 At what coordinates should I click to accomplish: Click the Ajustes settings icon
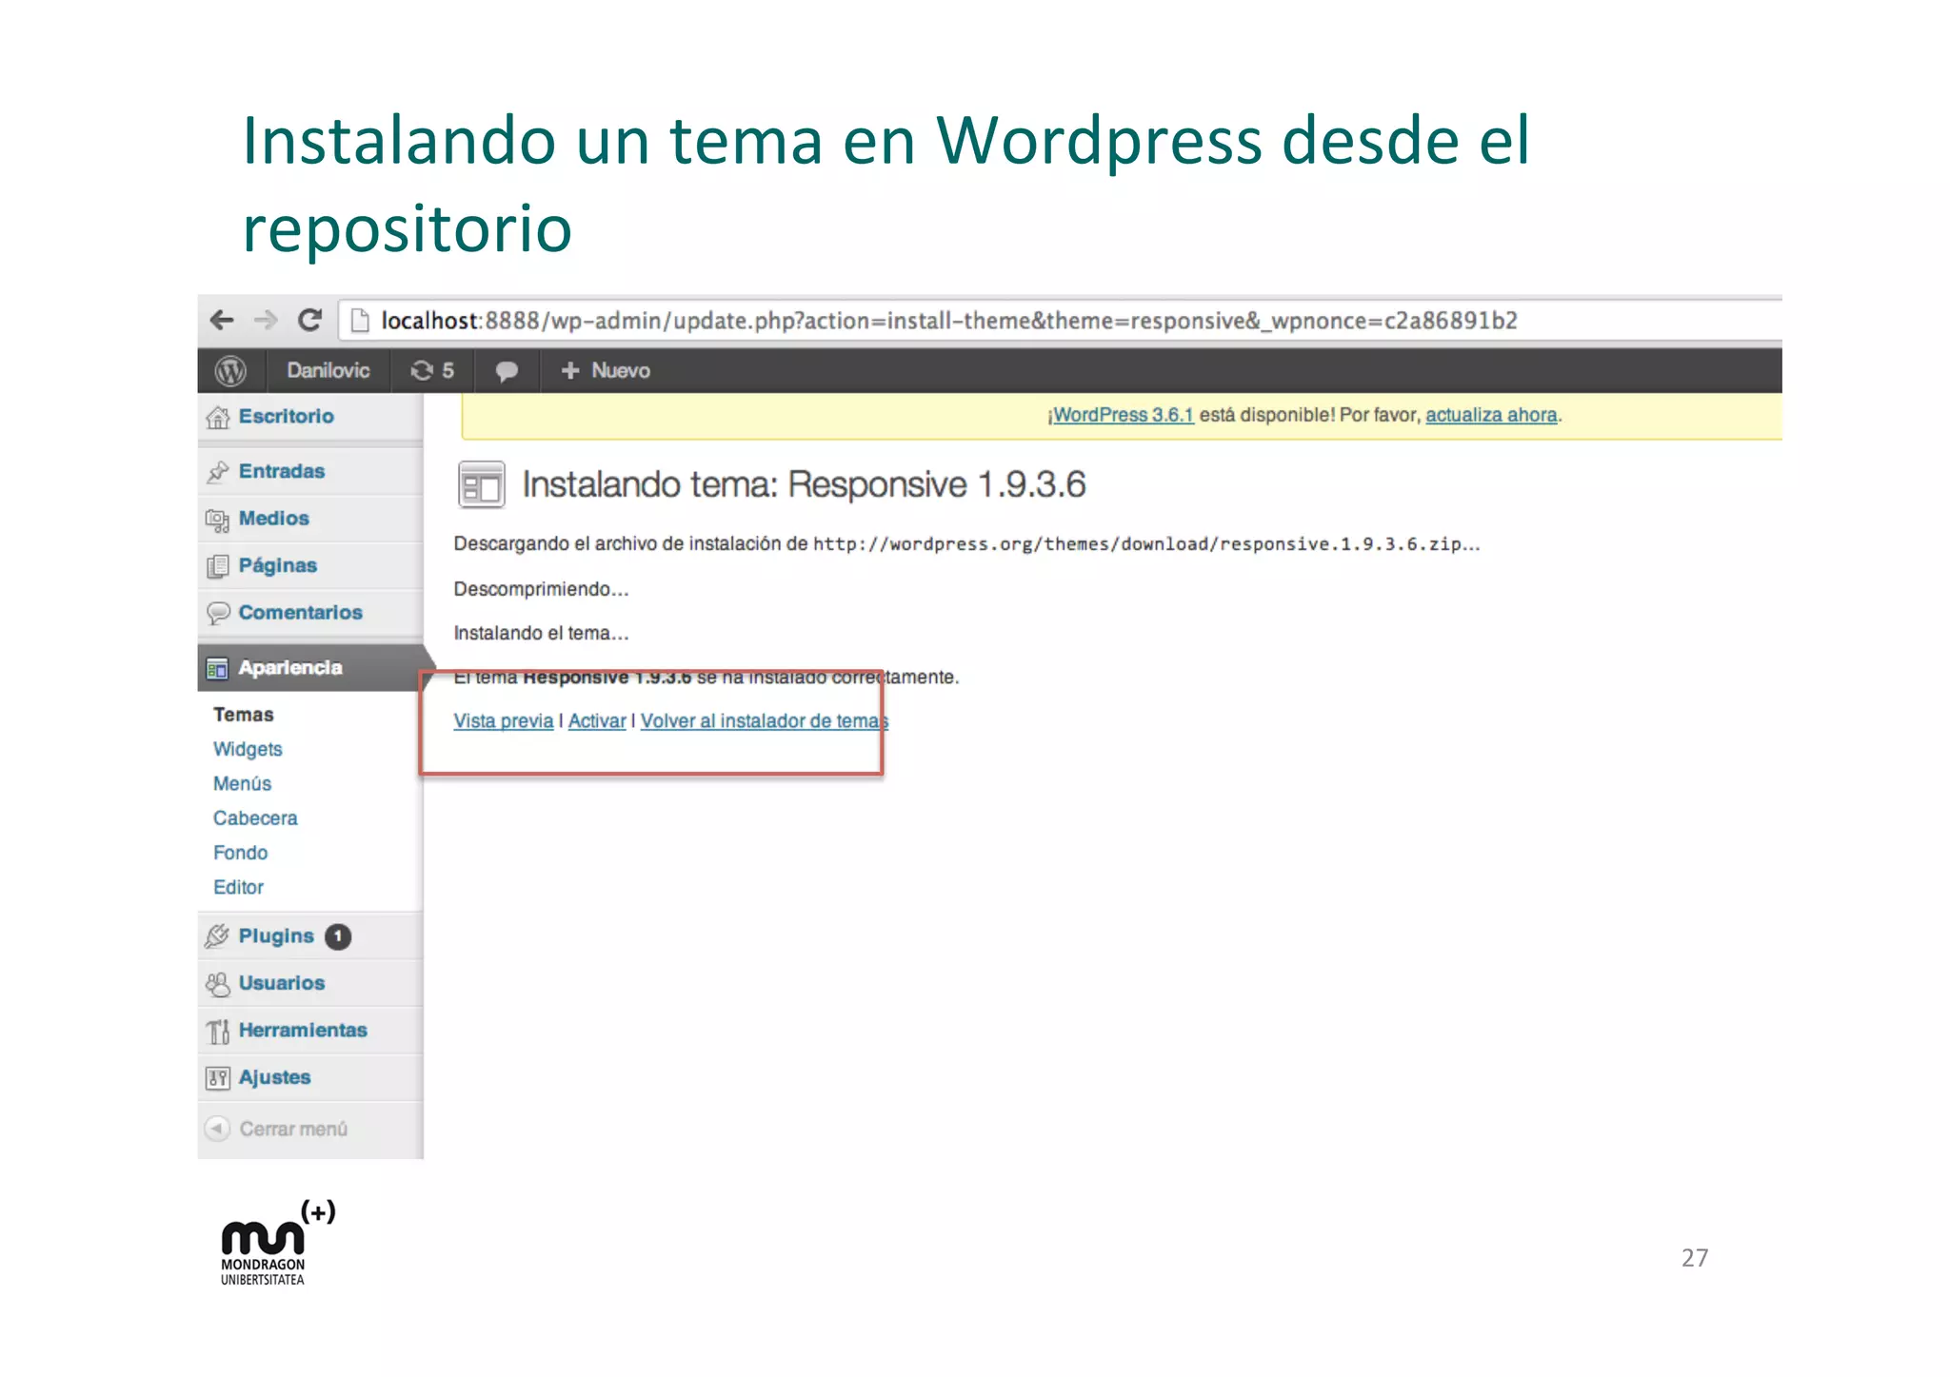[218, 1078]
